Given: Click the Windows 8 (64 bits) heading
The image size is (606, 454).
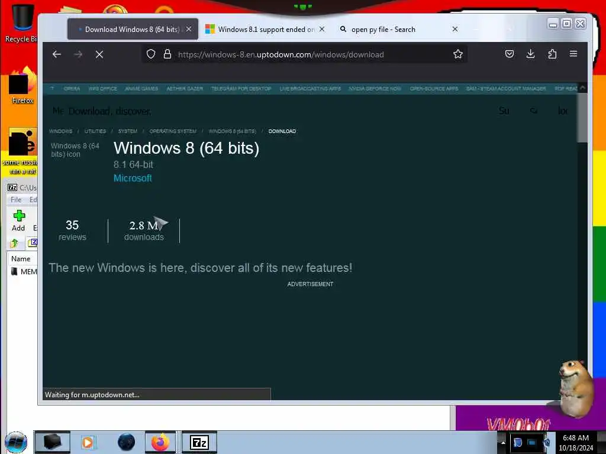Looking at the screenshot, I should tap(186, 148).
